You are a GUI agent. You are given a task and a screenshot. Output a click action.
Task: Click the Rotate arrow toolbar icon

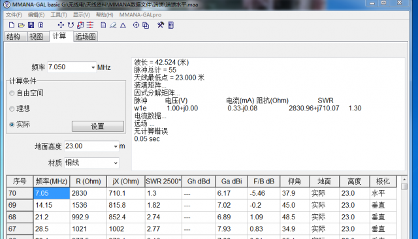[x=71, y=25]
